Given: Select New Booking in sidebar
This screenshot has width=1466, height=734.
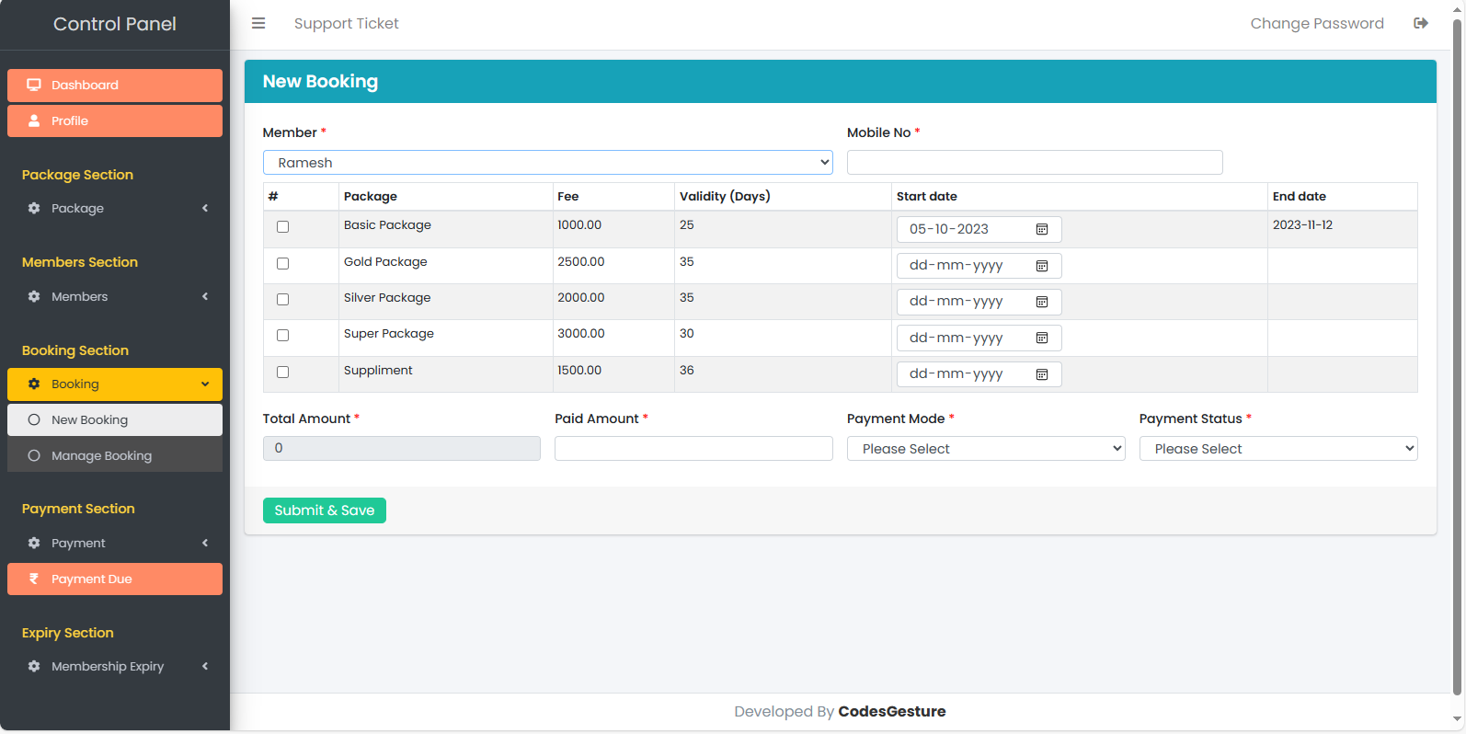Looking at the screenshot, I should click(x=115, y=419).
